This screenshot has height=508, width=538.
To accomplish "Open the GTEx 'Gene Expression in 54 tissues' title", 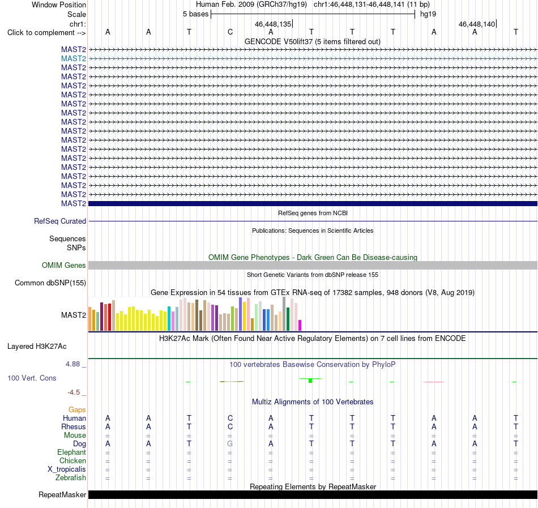I will [x=313, y=293].
